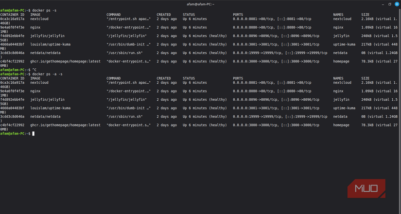Minimize the terminal window
This screenshot has height=214, width=401.
(x=383, y=4)
